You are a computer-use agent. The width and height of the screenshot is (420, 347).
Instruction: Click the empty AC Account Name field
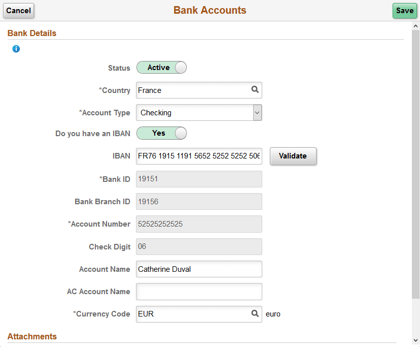coord(199,292)
